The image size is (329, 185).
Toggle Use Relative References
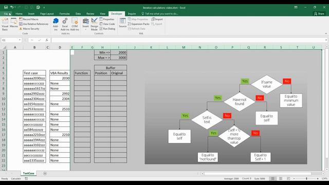[x=34, y=24]
